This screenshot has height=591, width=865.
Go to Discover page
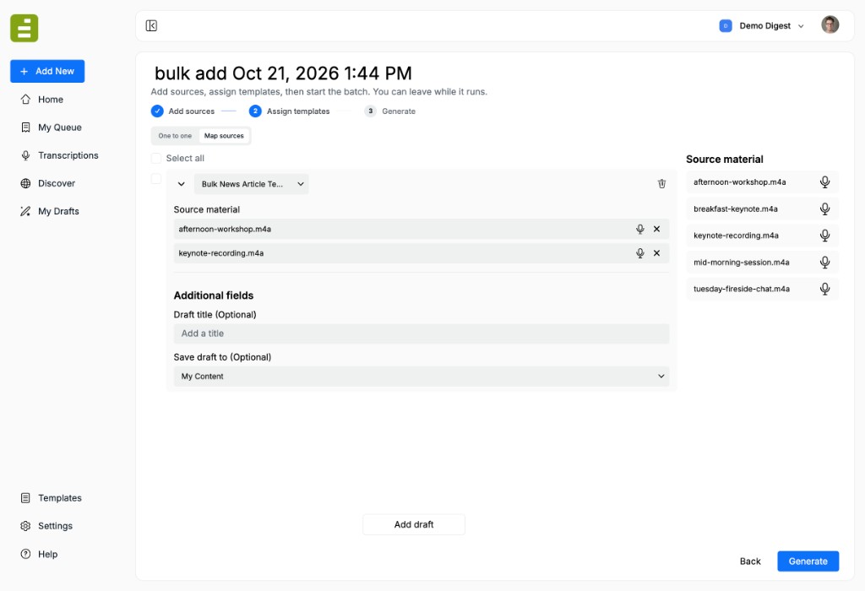(57, 183)
